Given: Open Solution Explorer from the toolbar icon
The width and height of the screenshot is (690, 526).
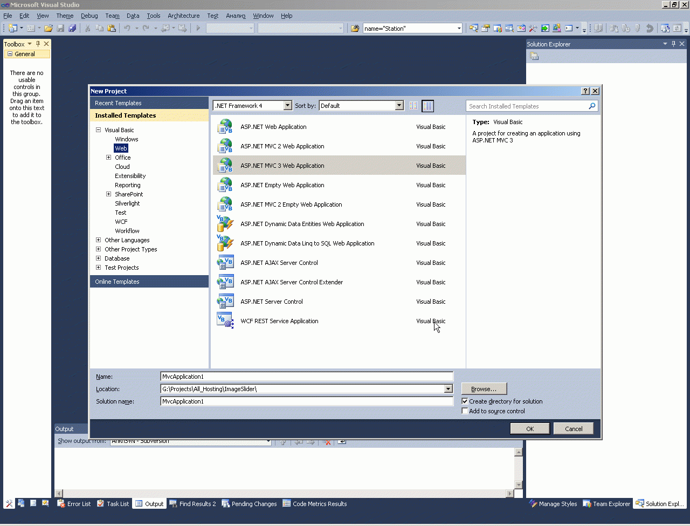Looking at the screenshot, I should 474,28.
